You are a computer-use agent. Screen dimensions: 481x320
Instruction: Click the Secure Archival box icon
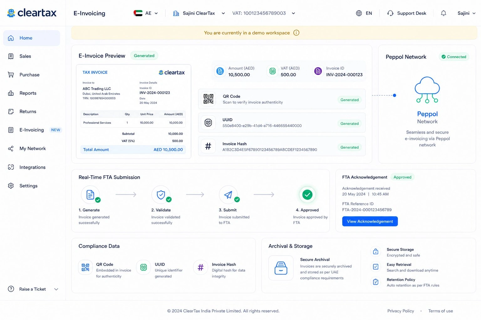point(281,268)
